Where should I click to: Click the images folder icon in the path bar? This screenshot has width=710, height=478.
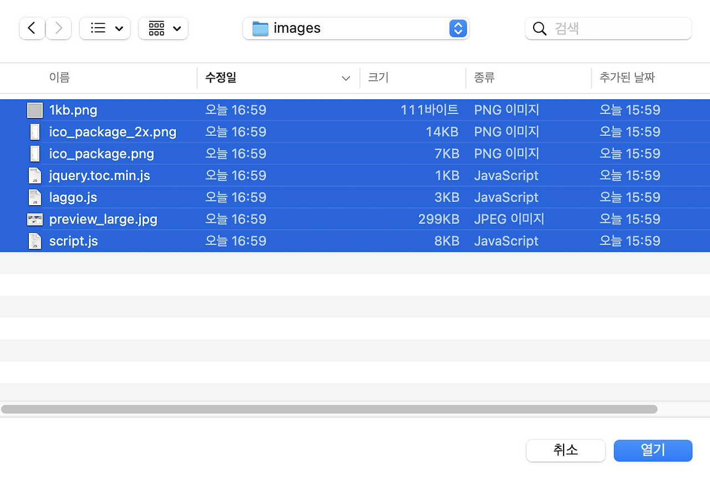click(261, 28)
